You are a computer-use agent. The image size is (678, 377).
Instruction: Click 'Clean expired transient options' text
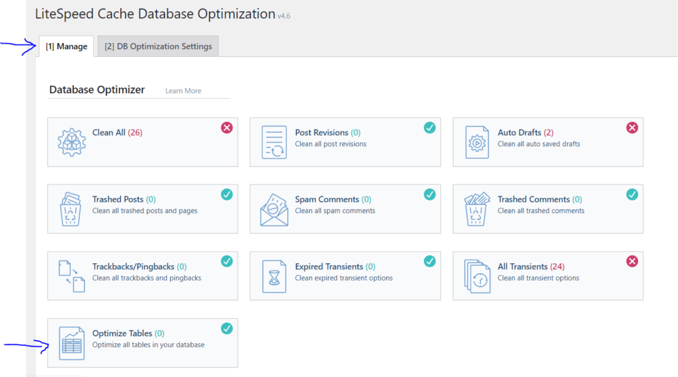pos(344,278)
